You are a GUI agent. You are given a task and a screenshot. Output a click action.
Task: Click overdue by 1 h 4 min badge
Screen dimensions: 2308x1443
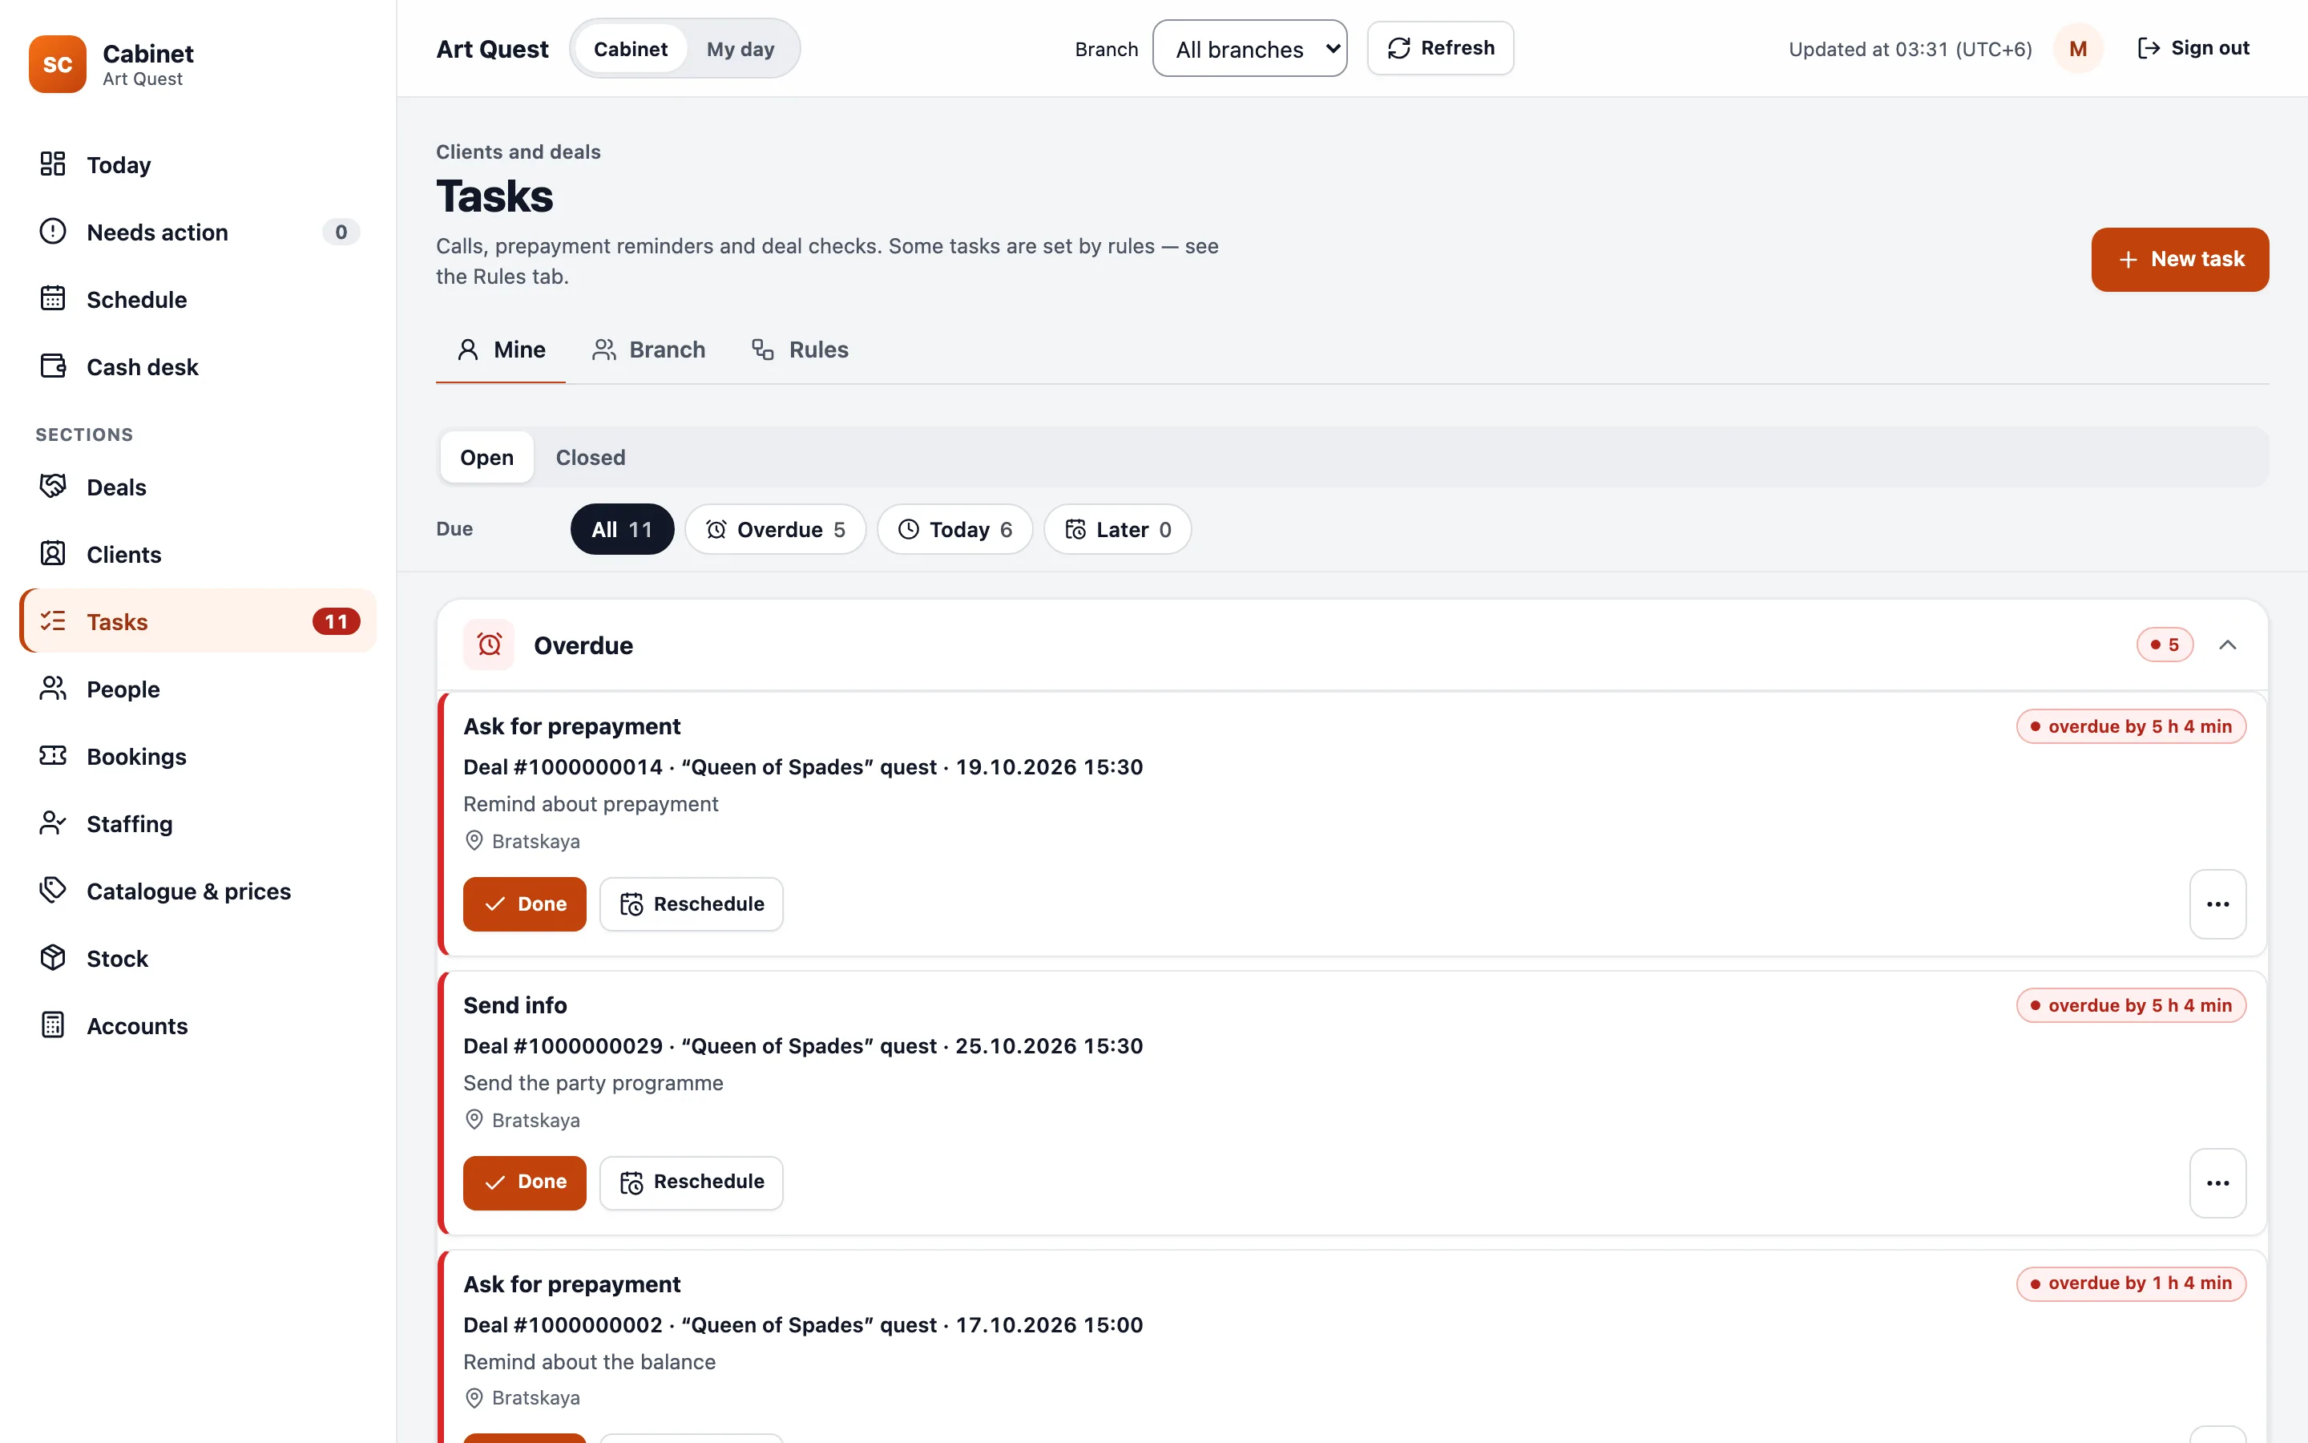(x=2131, y=1283)
